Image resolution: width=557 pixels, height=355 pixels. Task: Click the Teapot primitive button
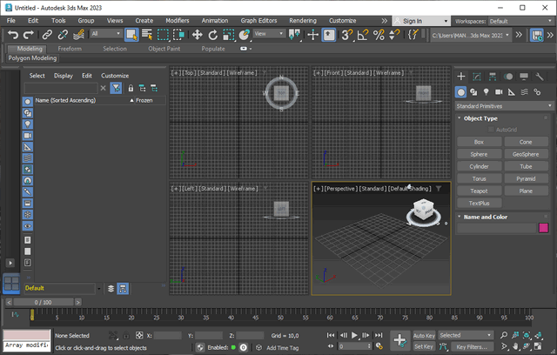coord(479,191)
